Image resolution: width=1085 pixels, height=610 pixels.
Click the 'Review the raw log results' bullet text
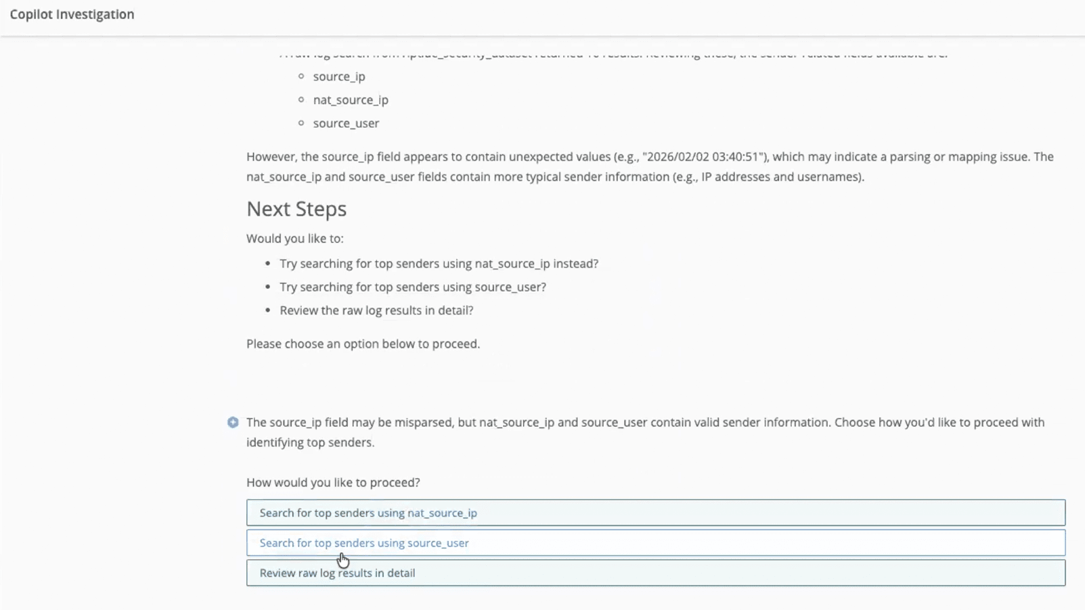tap(376, 310)
